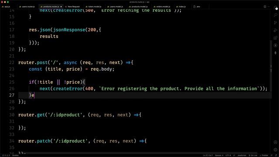The image size is (279, 157).
Task: Open the Source Control view icon
Action: pos(276,23)
